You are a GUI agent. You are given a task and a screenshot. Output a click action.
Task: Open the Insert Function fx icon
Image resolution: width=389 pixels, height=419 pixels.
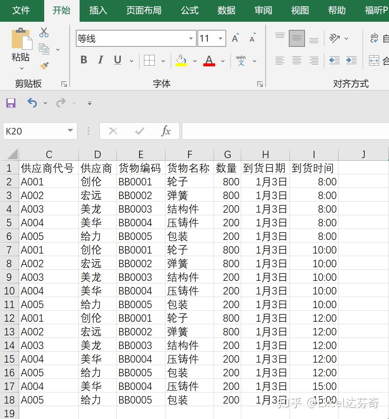pos(166,131)
